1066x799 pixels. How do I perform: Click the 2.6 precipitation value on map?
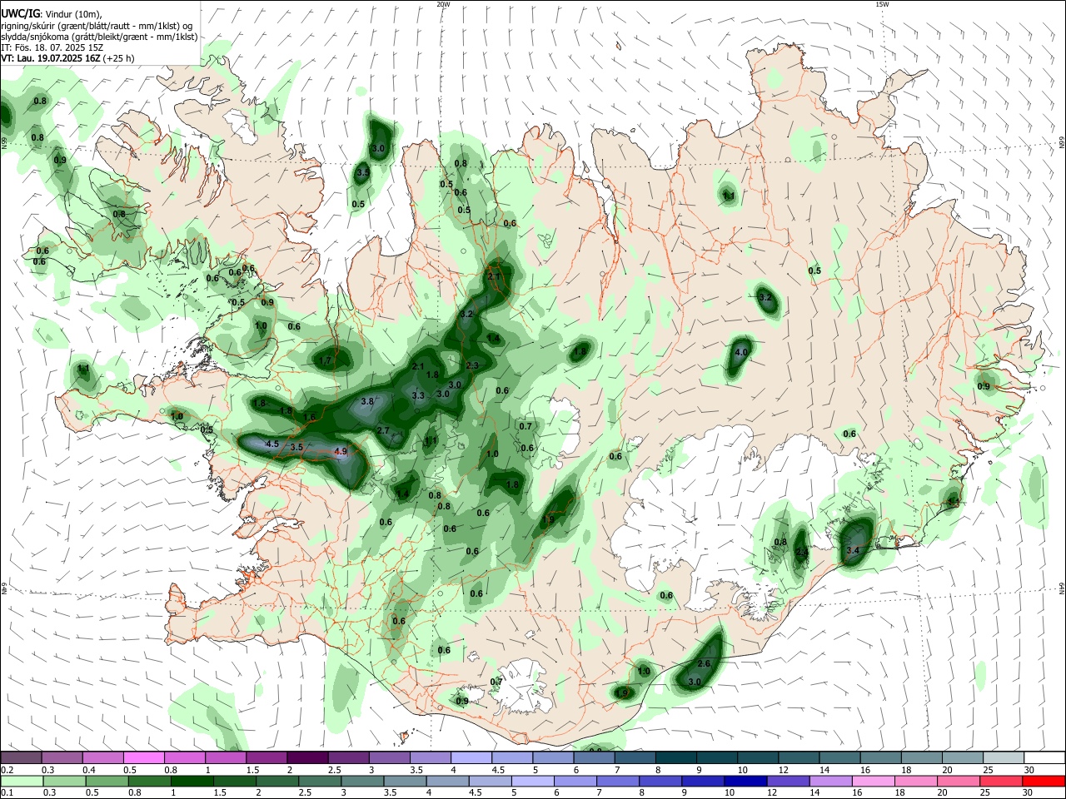704,663
